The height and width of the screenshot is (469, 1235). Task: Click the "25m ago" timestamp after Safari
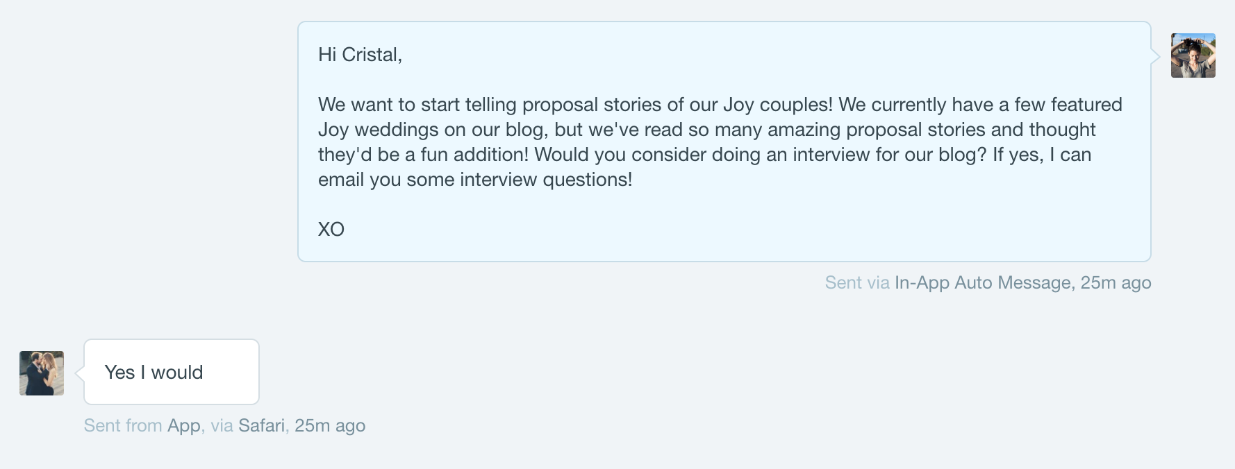pos(330,426)
